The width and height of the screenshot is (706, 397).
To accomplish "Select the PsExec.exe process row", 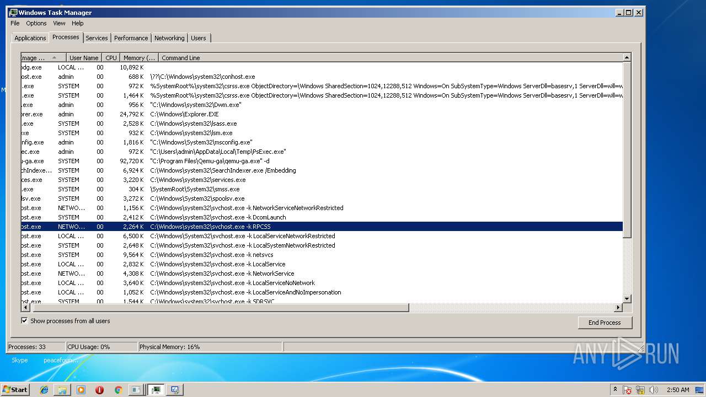I will pos(322,152).
